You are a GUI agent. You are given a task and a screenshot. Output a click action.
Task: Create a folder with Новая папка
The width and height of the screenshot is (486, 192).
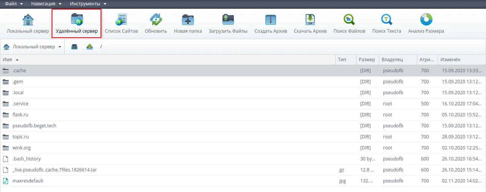pyautogui.click(x=188, y=19)
